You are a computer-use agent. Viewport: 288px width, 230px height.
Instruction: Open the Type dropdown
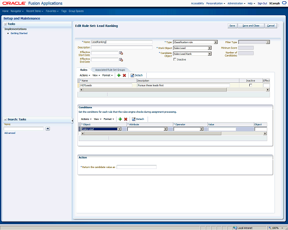[216, 42]
